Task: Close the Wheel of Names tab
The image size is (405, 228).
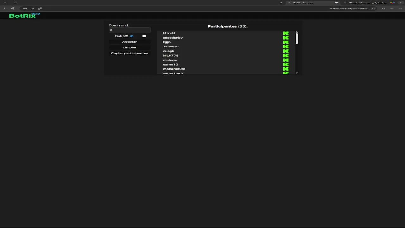Action: pyautogui.click(x=345, y=3)
